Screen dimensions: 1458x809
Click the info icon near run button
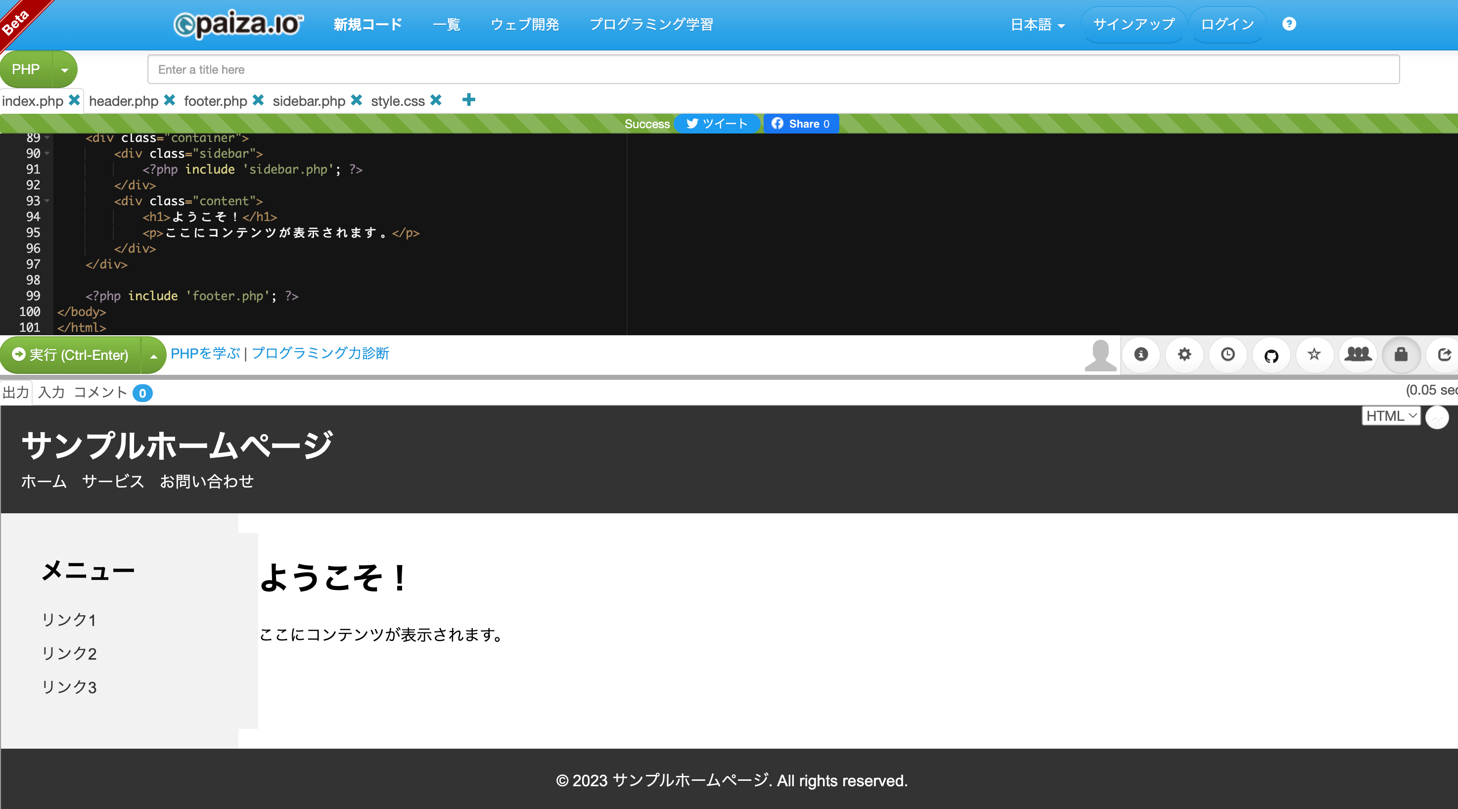pyautogui.click(x=1141, y=355)
